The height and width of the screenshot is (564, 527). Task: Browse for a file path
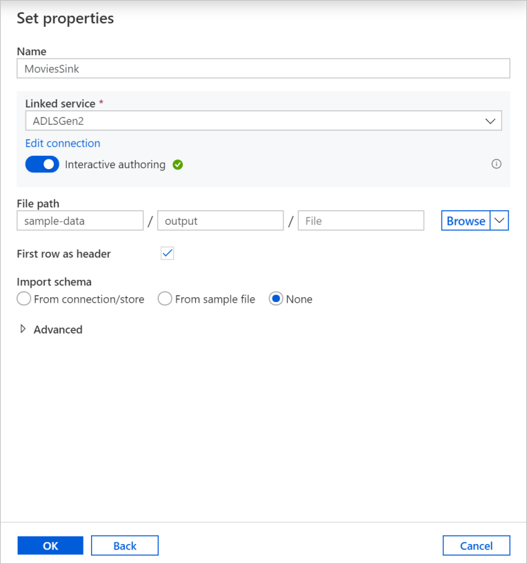[x=466, y=221]
